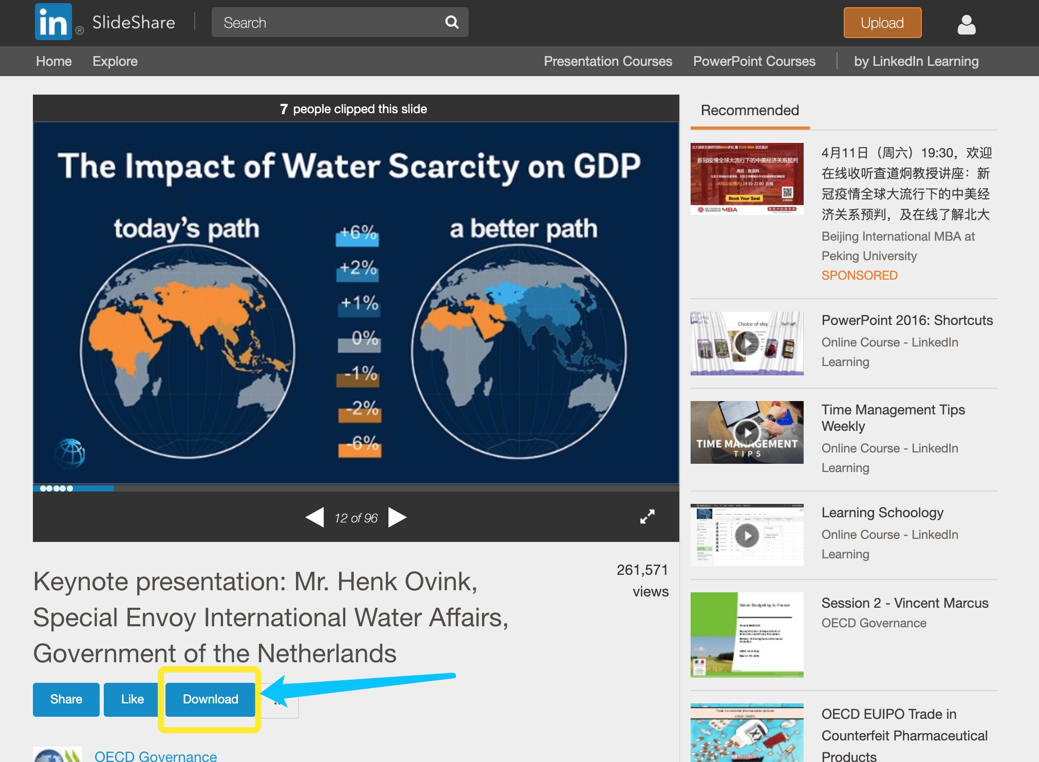Image resolution: width=1039 pixels, height=762 pixels.
Task: Click the SPONSORED label
Action: coord(859,276)
